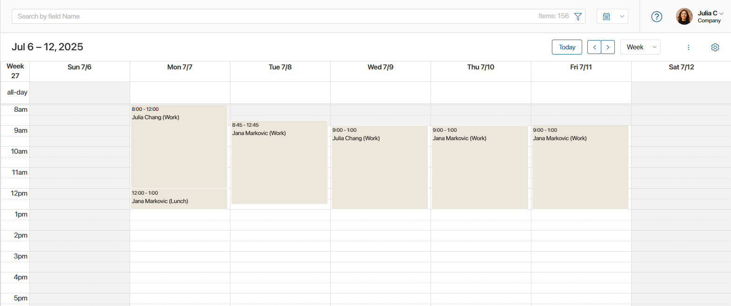The width and height of the screenshot is (731, 306).
Task: Expand the Week view selector dropdown
Action: [x=640, y=47]
